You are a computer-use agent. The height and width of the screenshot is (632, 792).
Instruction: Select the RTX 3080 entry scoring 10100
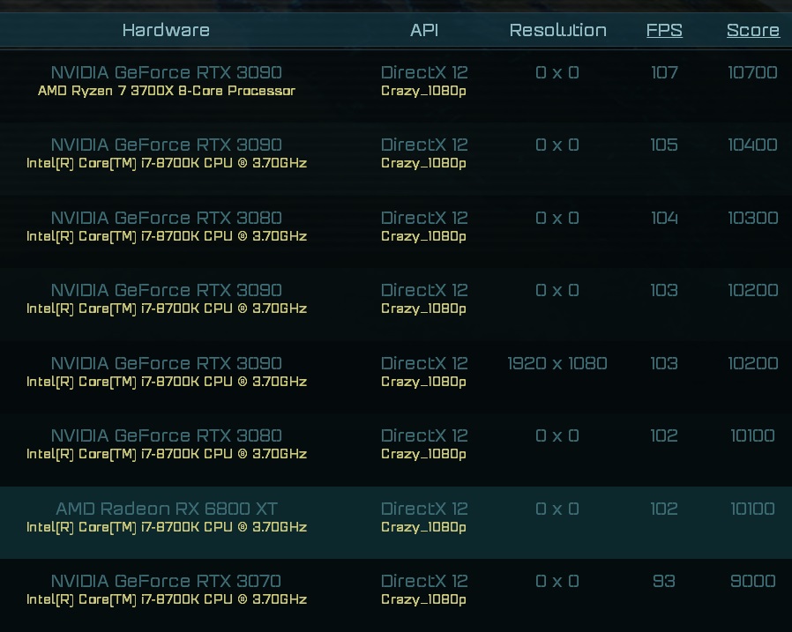click(166, 435)
